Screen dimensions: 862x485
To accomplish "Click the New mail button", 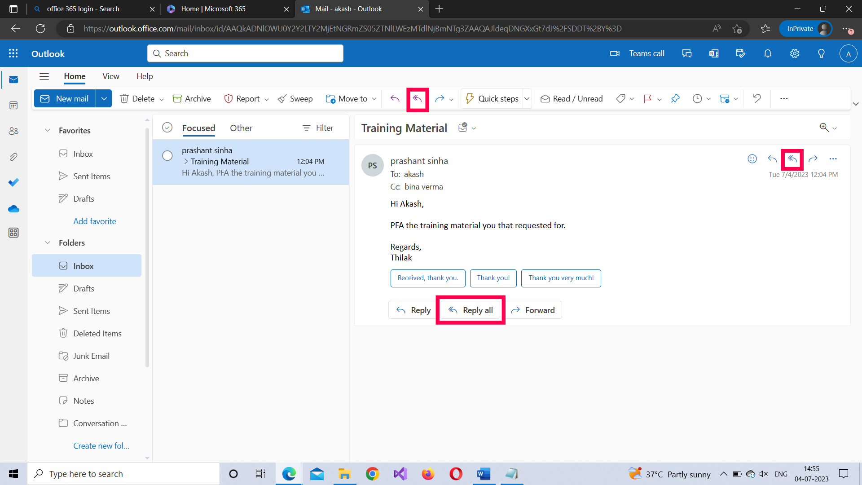I will [65, 99].
